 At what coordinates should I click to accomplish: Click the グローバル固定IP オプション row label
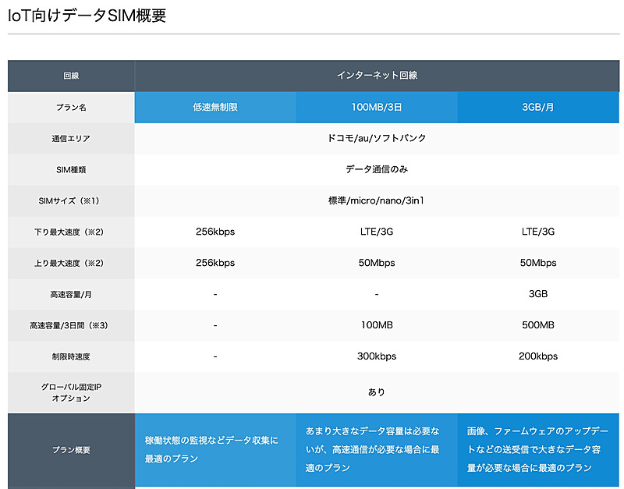(71, 392)
